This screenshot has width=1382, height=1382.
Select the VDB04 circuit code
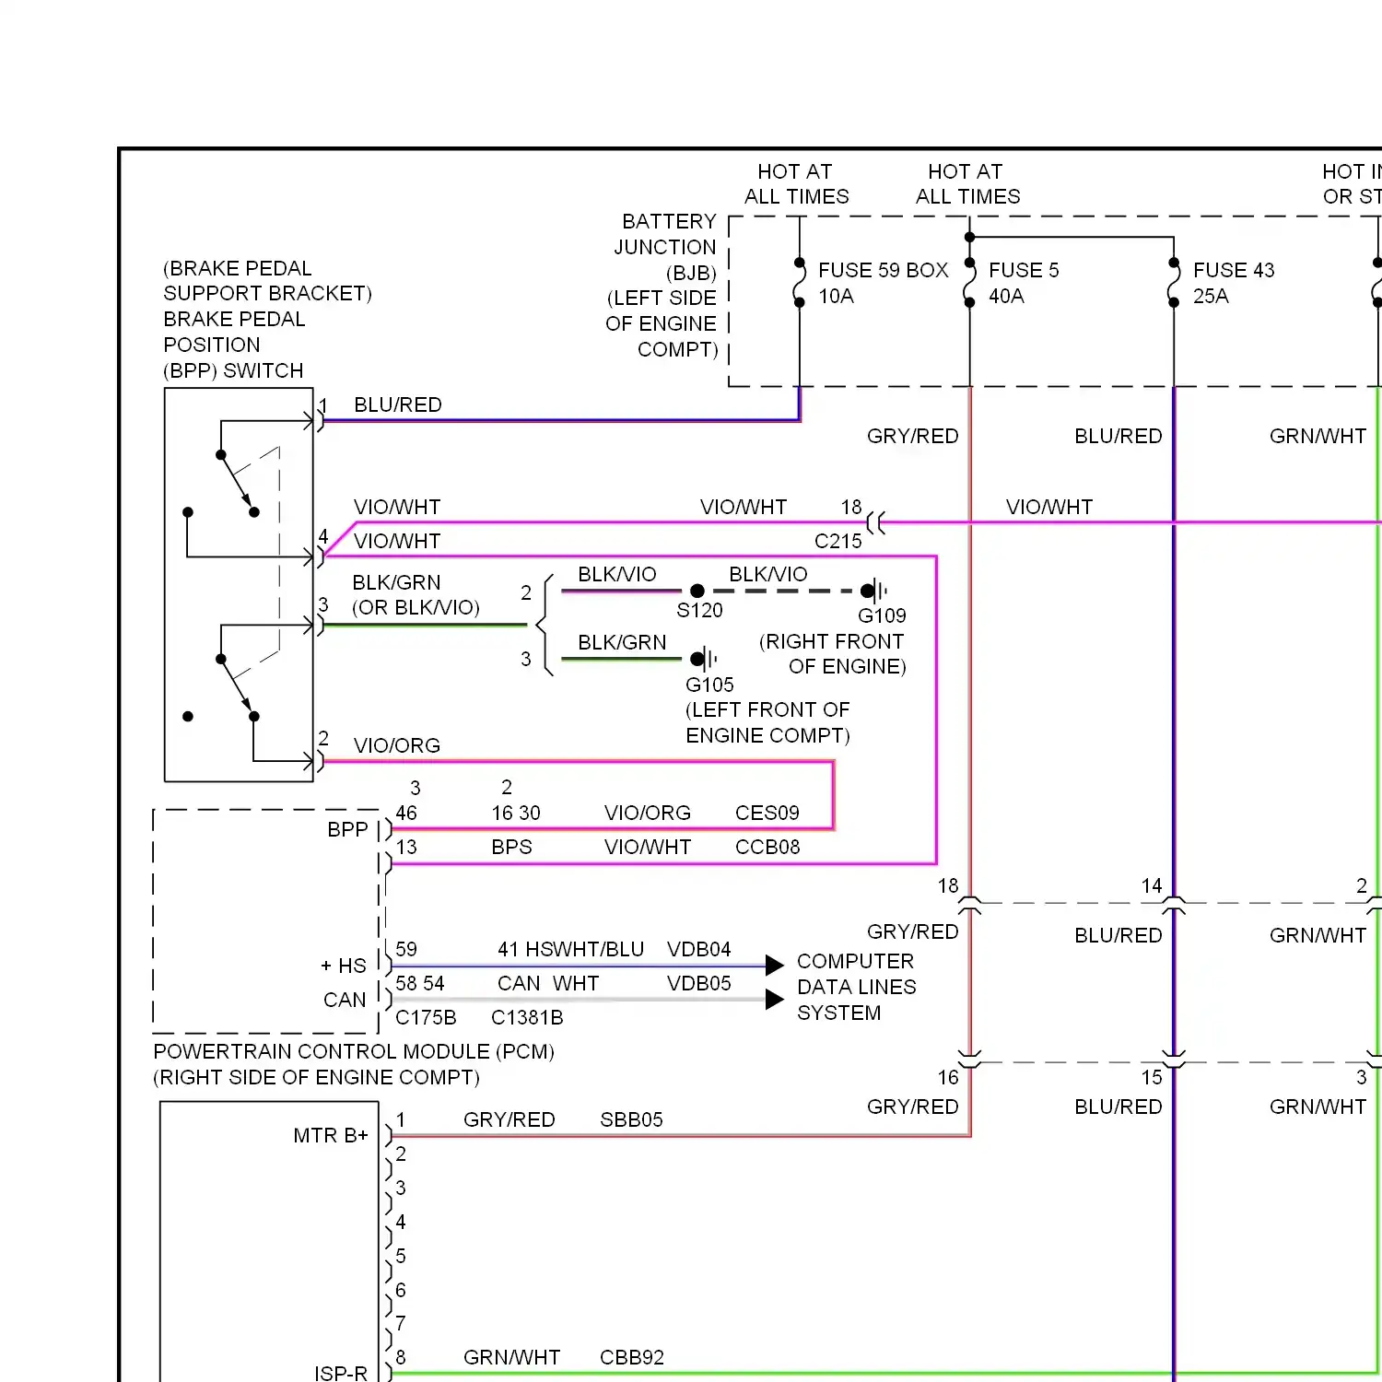[699, 949]
